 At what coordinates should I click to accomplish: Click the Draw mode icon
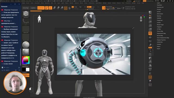click(51, 8)
